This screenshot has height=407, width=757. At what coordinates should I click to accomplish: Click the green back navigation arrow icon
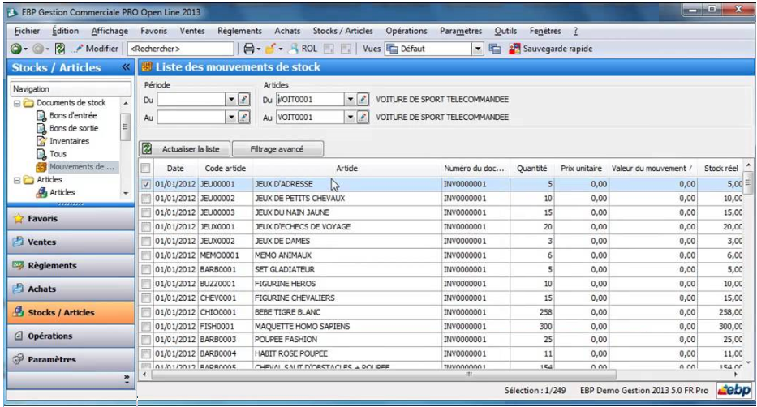coord(16,49)
